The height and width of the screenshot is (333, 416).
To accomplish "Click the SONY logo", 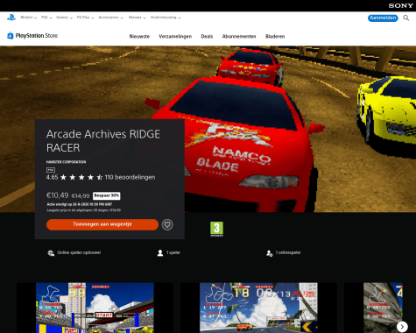I will click(400, 5).
